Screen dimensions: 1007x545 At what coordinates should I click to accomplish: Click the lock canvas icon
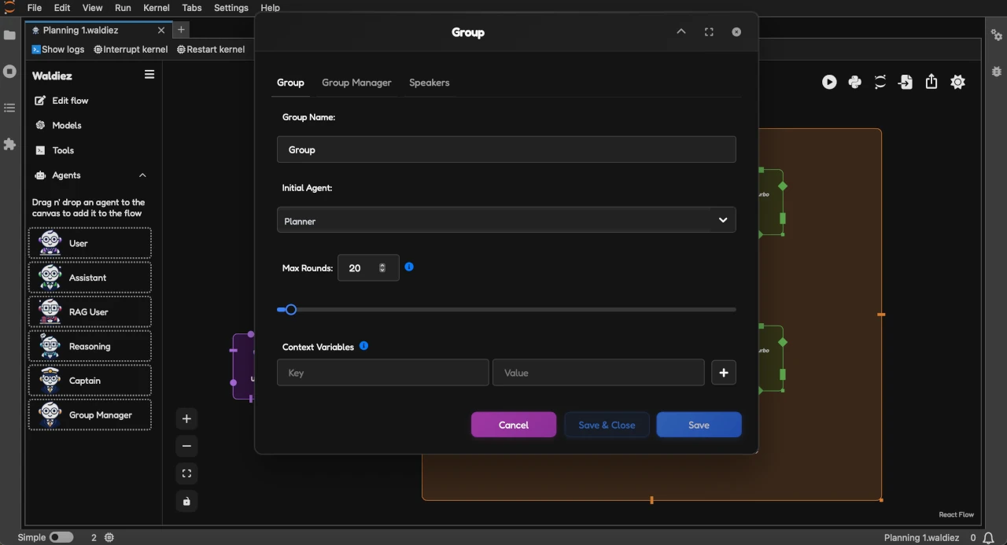coord(186,501)
